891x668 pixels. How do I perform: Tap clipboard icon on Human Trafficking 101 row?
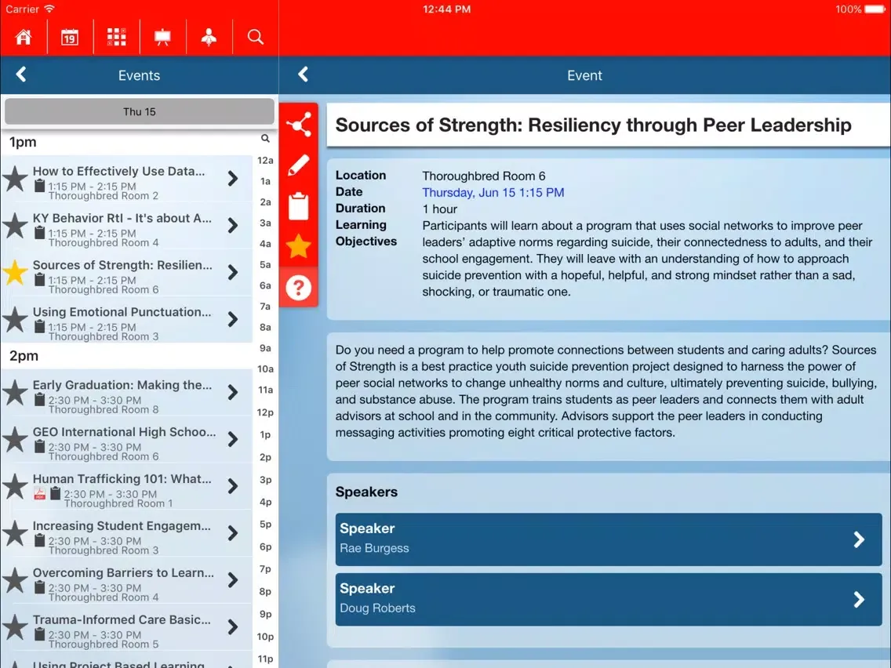(x=55, y=494)
